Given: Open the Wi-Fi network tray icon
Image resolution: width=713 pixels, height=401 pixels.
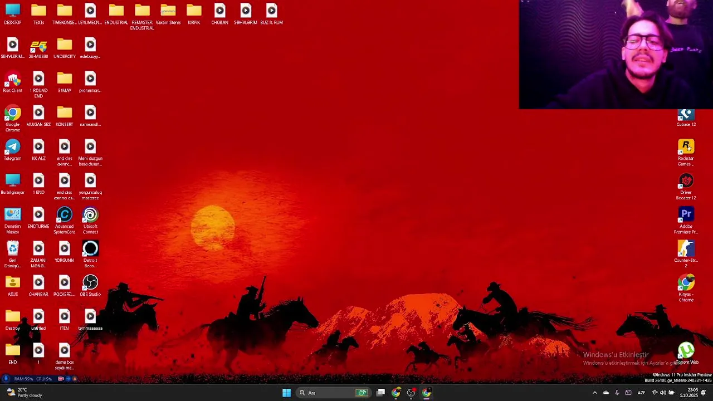Looking at the screenshot, I should [655, 393].
